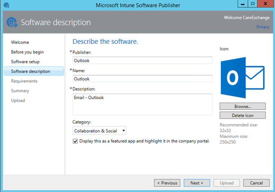Open the Privacy link
Image resolution: width=275 pixels, height=192 pixels.
pos(263,27)
